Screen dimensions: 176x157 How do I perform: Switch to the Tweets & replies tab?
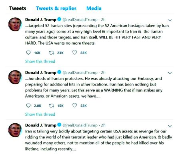56,8
